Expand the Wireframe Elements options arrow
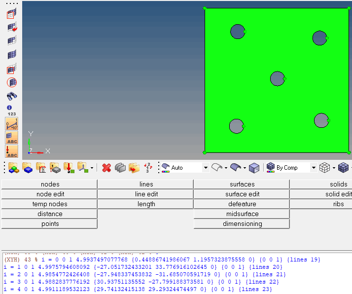The image size is (352, 294). pos(334,168)
